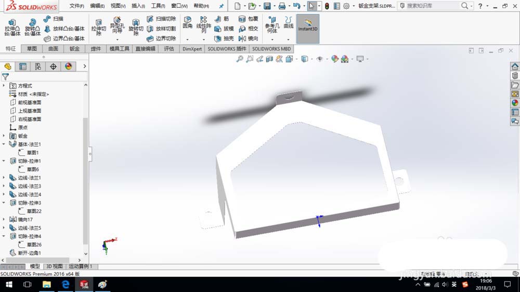Switch to the 运动算例 1 tab
The height and width of the screenshot is (292, 520).
click(81, 266)
